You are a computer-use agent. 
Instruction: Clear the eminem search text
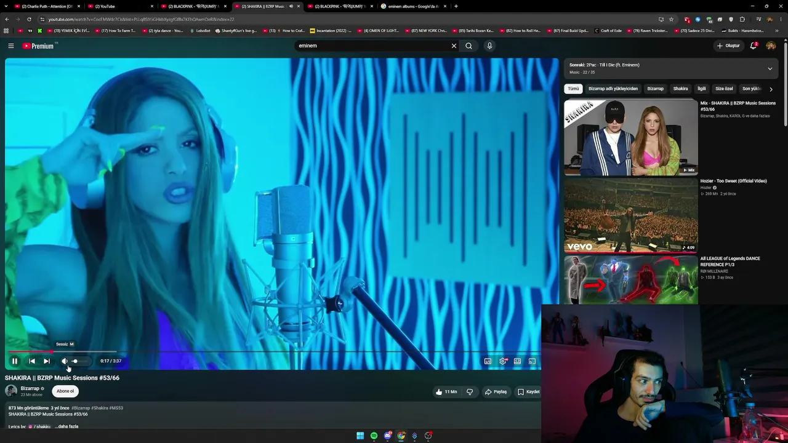tap(454, 46)
